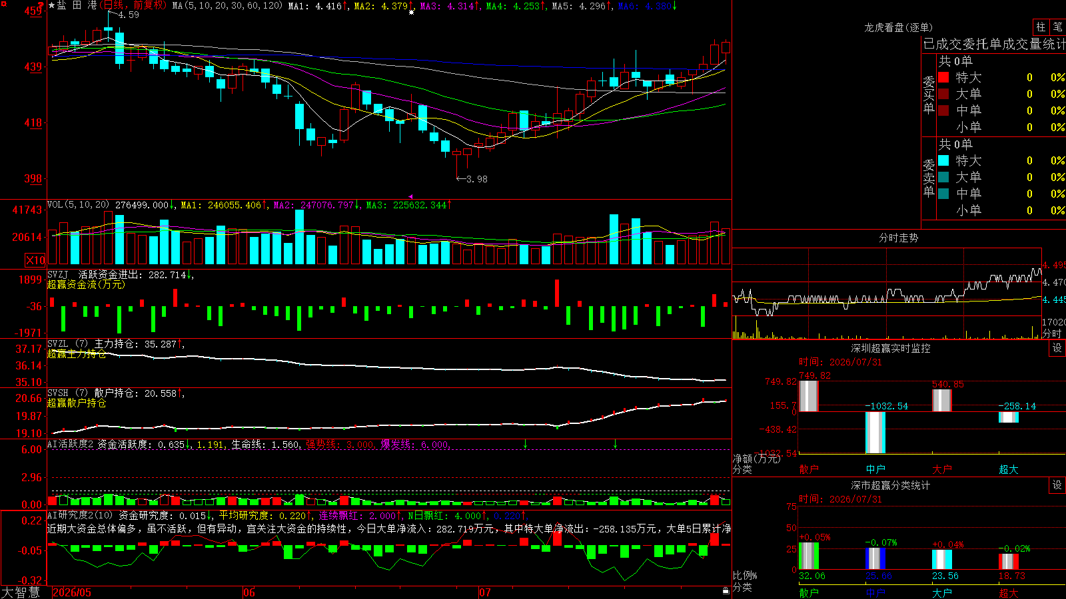Click the 07 month marker on timeline

tap(485, 592)
